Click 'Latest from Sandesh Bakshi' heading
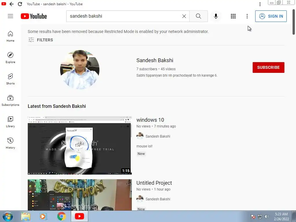296x222 pixels. [x=57, y=106]
